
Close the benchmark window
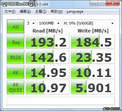(113, 3)
